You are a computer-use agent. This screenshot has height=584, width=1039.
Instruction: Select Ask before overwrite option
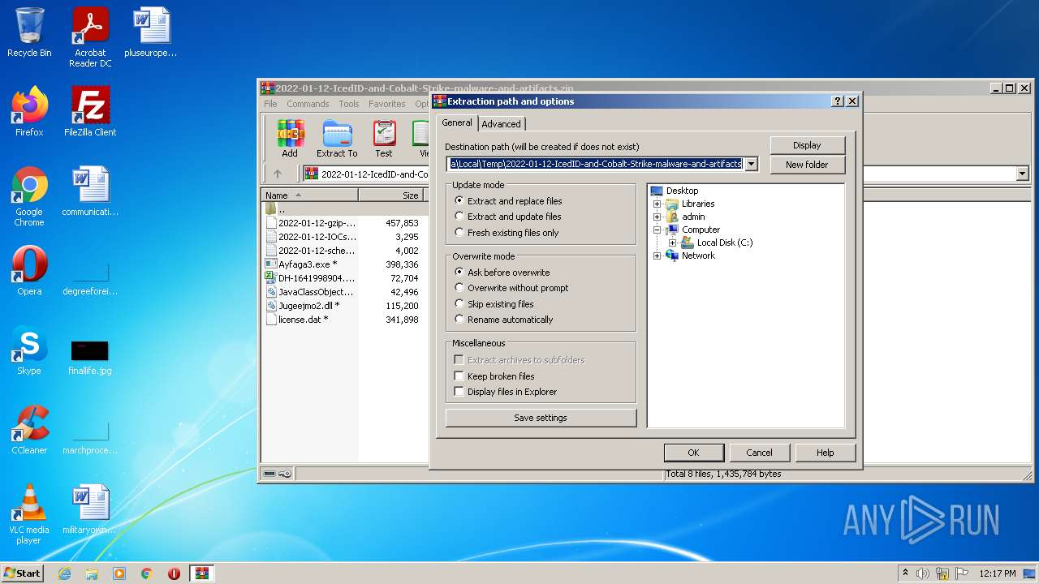pos(459,273)
